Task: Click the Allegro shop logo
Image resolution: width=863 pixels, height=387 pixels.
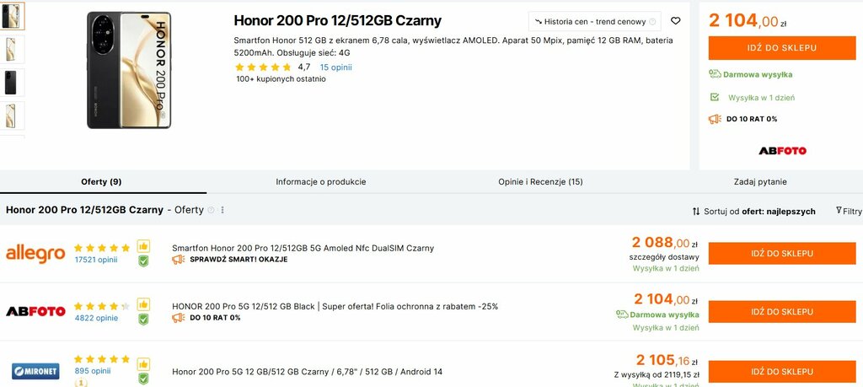Action: 35,254
